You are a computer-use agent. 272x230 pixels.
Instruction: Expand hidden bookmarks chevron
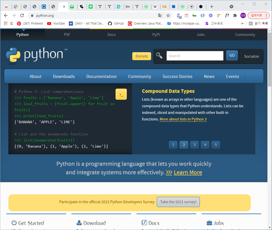point(242,23)
